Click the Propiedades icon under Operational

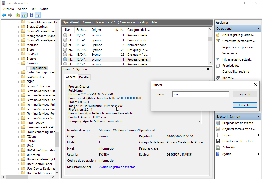click(218, 66)
